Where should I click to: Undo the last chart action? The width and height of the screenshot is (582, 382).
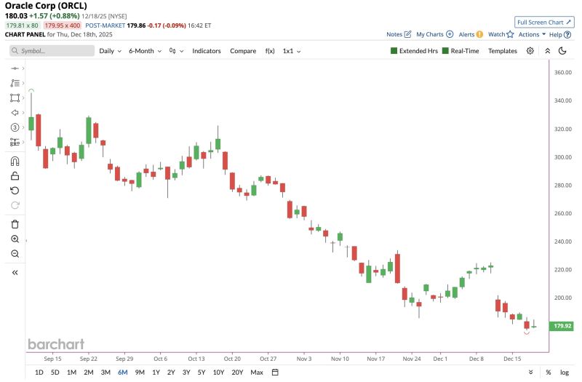pyautogui.click(x=15, y=190)
